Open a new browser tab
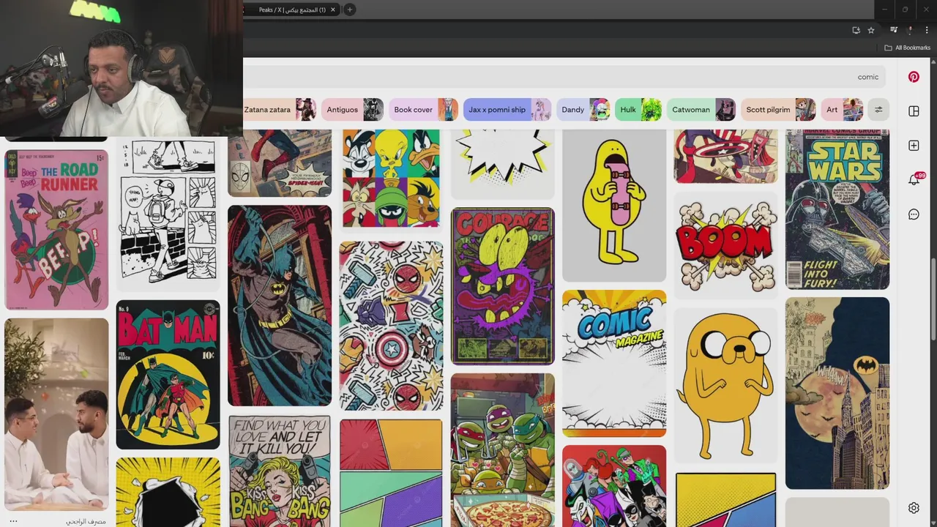 (350, 10)
